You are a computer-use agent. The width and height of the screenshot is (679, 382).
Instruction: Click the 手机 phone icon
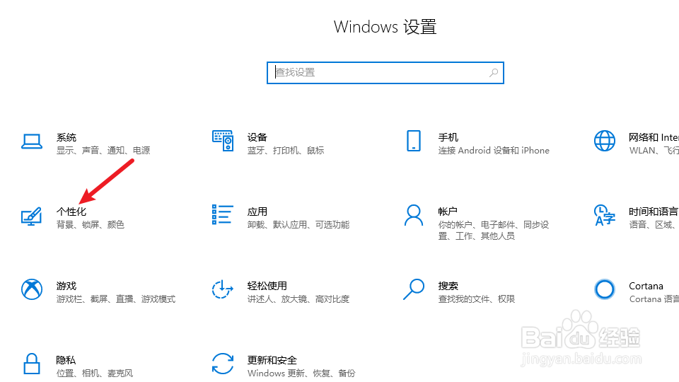point(414,141)
